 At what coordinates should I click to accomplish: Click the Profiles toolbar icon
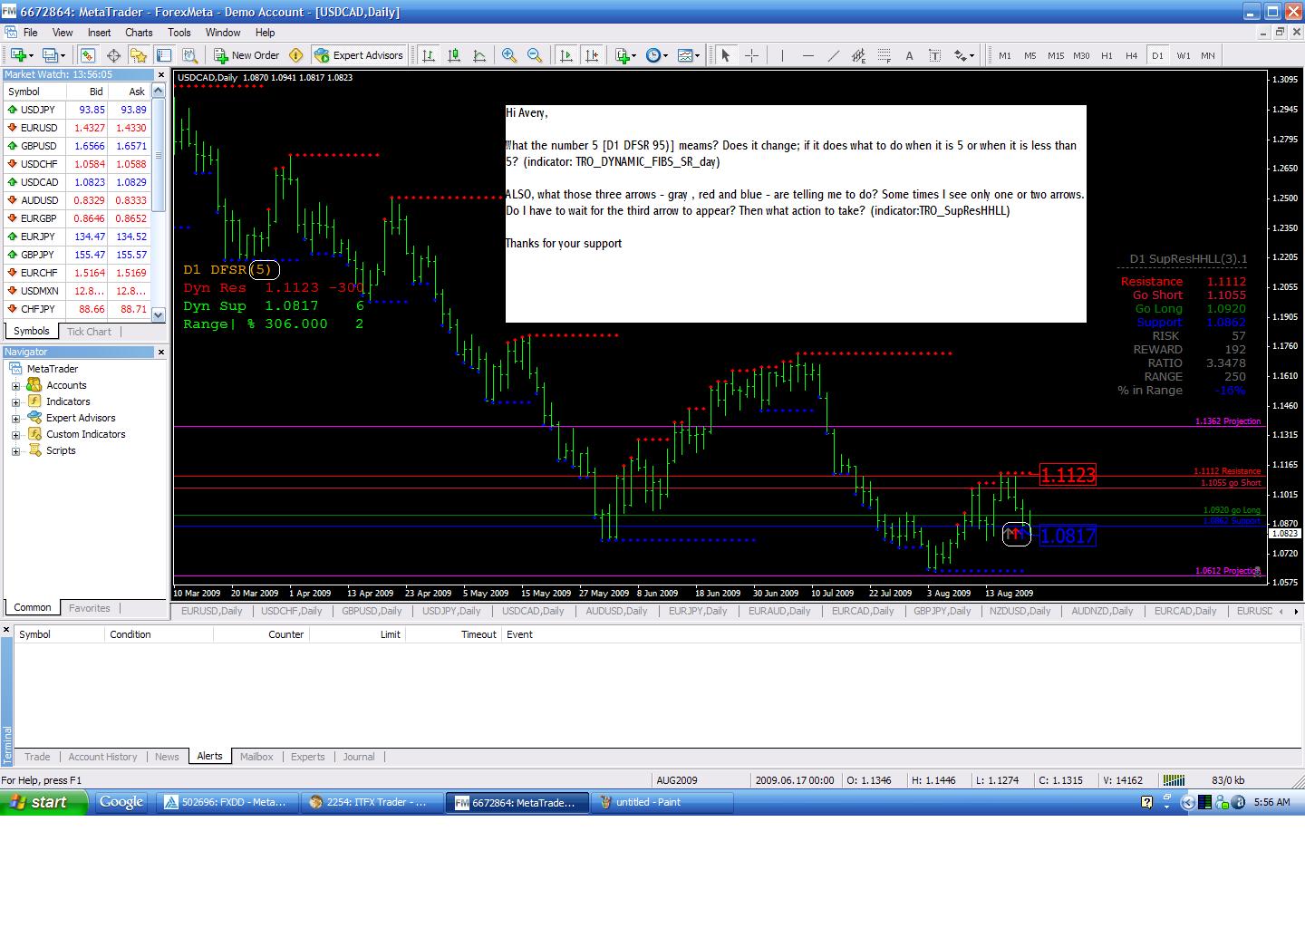pos(54,55)
